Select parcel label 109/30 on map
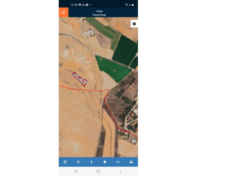 pyautogui.click(x=75, y=76)
